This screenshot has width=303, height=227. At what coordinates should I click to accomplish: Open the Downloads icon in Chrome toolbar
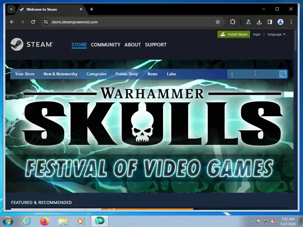[259, 22]
